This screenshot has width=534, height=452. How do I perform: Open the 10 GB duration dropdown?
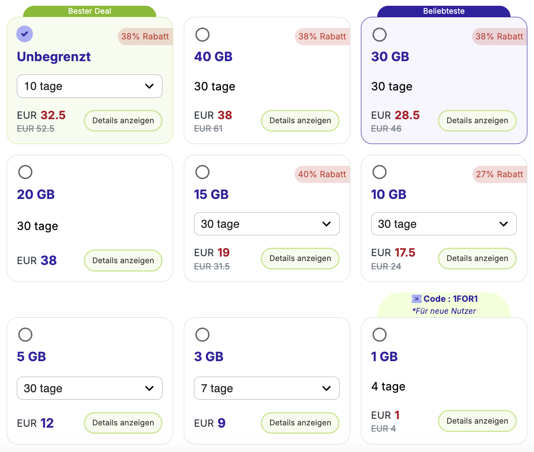(444, 224)
